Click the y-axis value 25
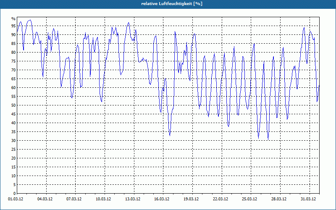The height and width of the screenshot is (210, 336). [13, 150]
